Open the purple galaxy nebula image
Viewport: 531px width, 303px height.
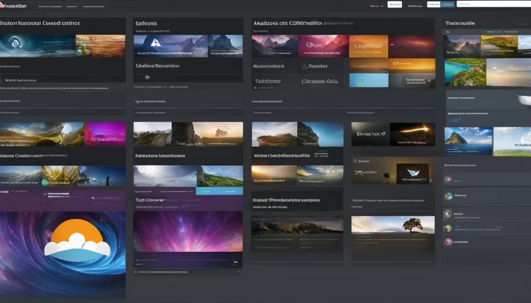[188, 231]
